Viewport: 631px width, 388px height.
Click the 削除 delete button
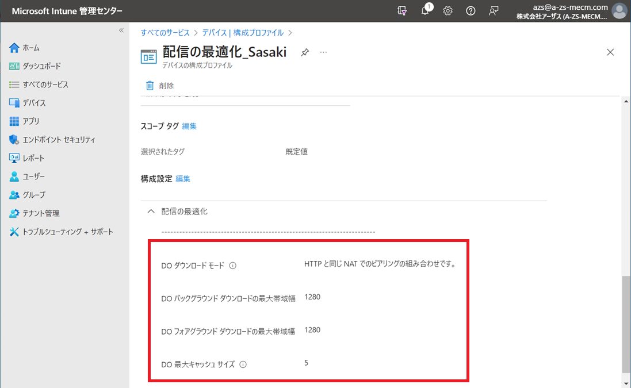point(160,86)
